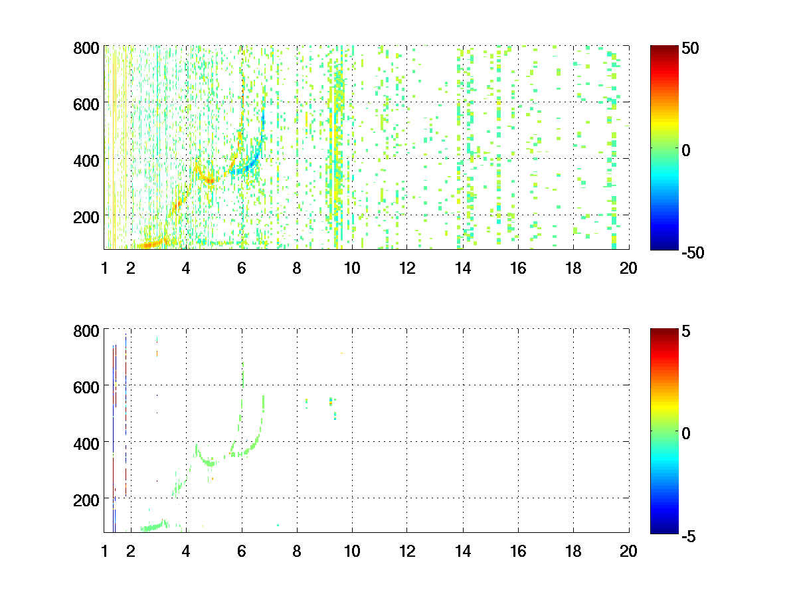Click y-axis label 200 on lower plot

click(87, 499)
